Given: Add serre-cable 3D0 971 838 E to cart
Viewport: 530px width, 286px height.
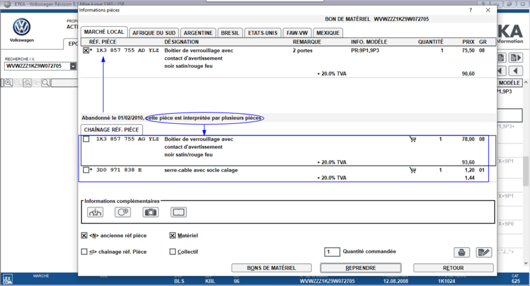Looking at the screenshot, I should click(412, 170).
